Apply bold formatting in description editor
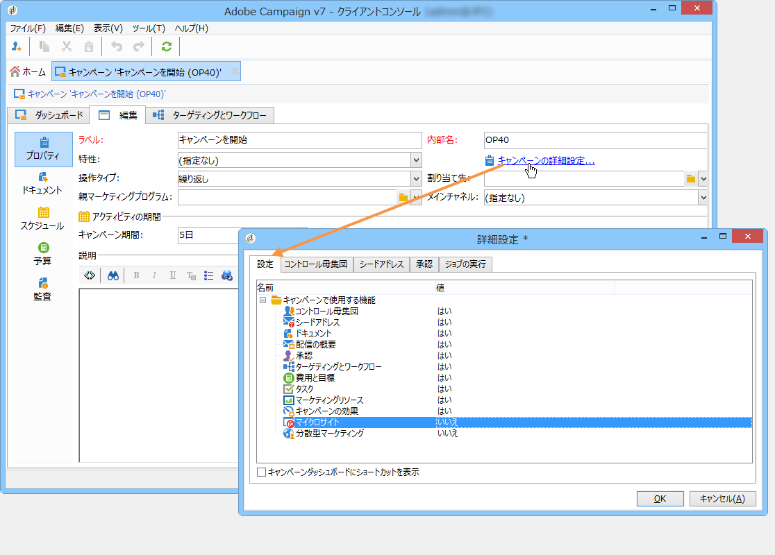Screen dimensions: 775x555 point(136,275)
